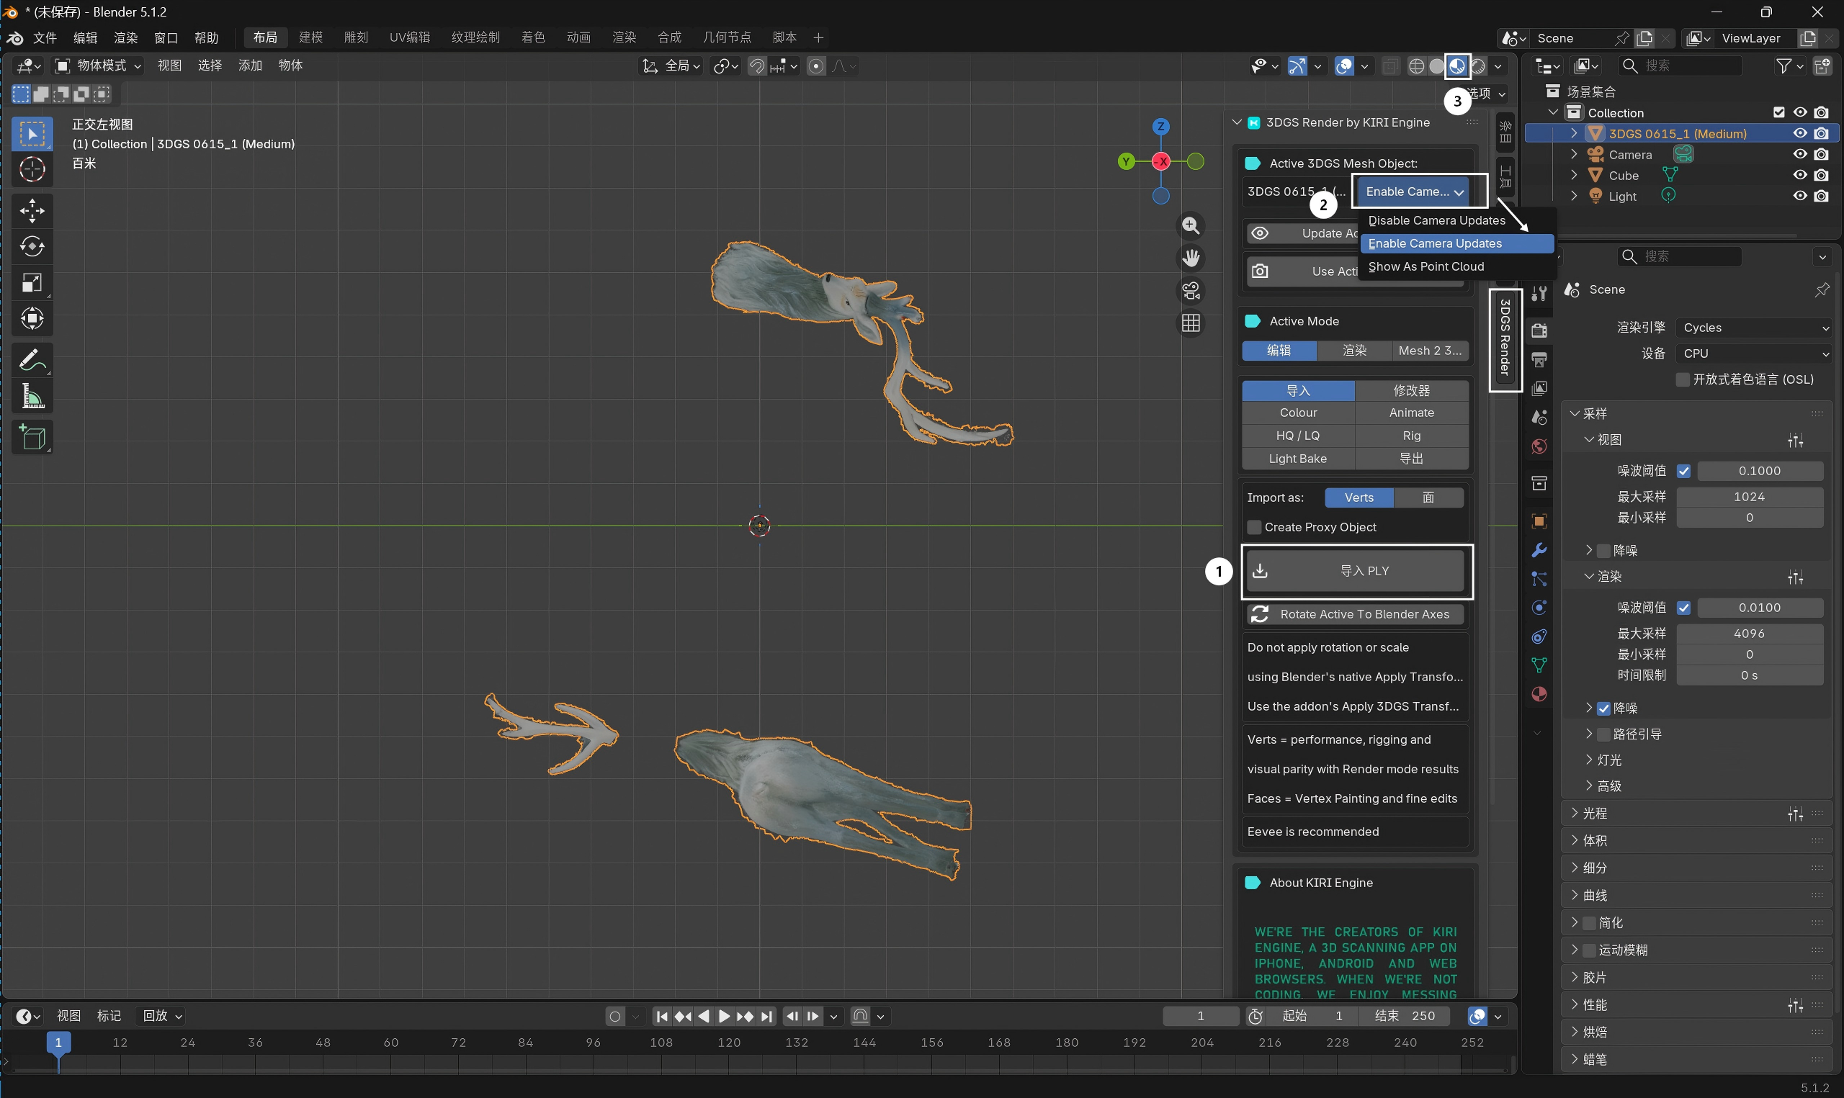Expand the 体积 panel

pyautogui.click(x=1595, y=841)
